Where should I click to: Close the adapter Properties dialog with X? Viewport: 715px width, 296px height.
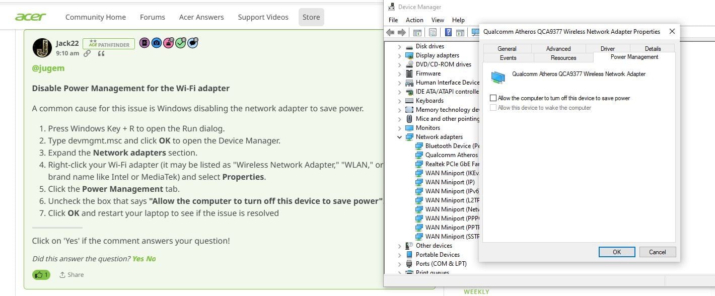coord(672,31)
